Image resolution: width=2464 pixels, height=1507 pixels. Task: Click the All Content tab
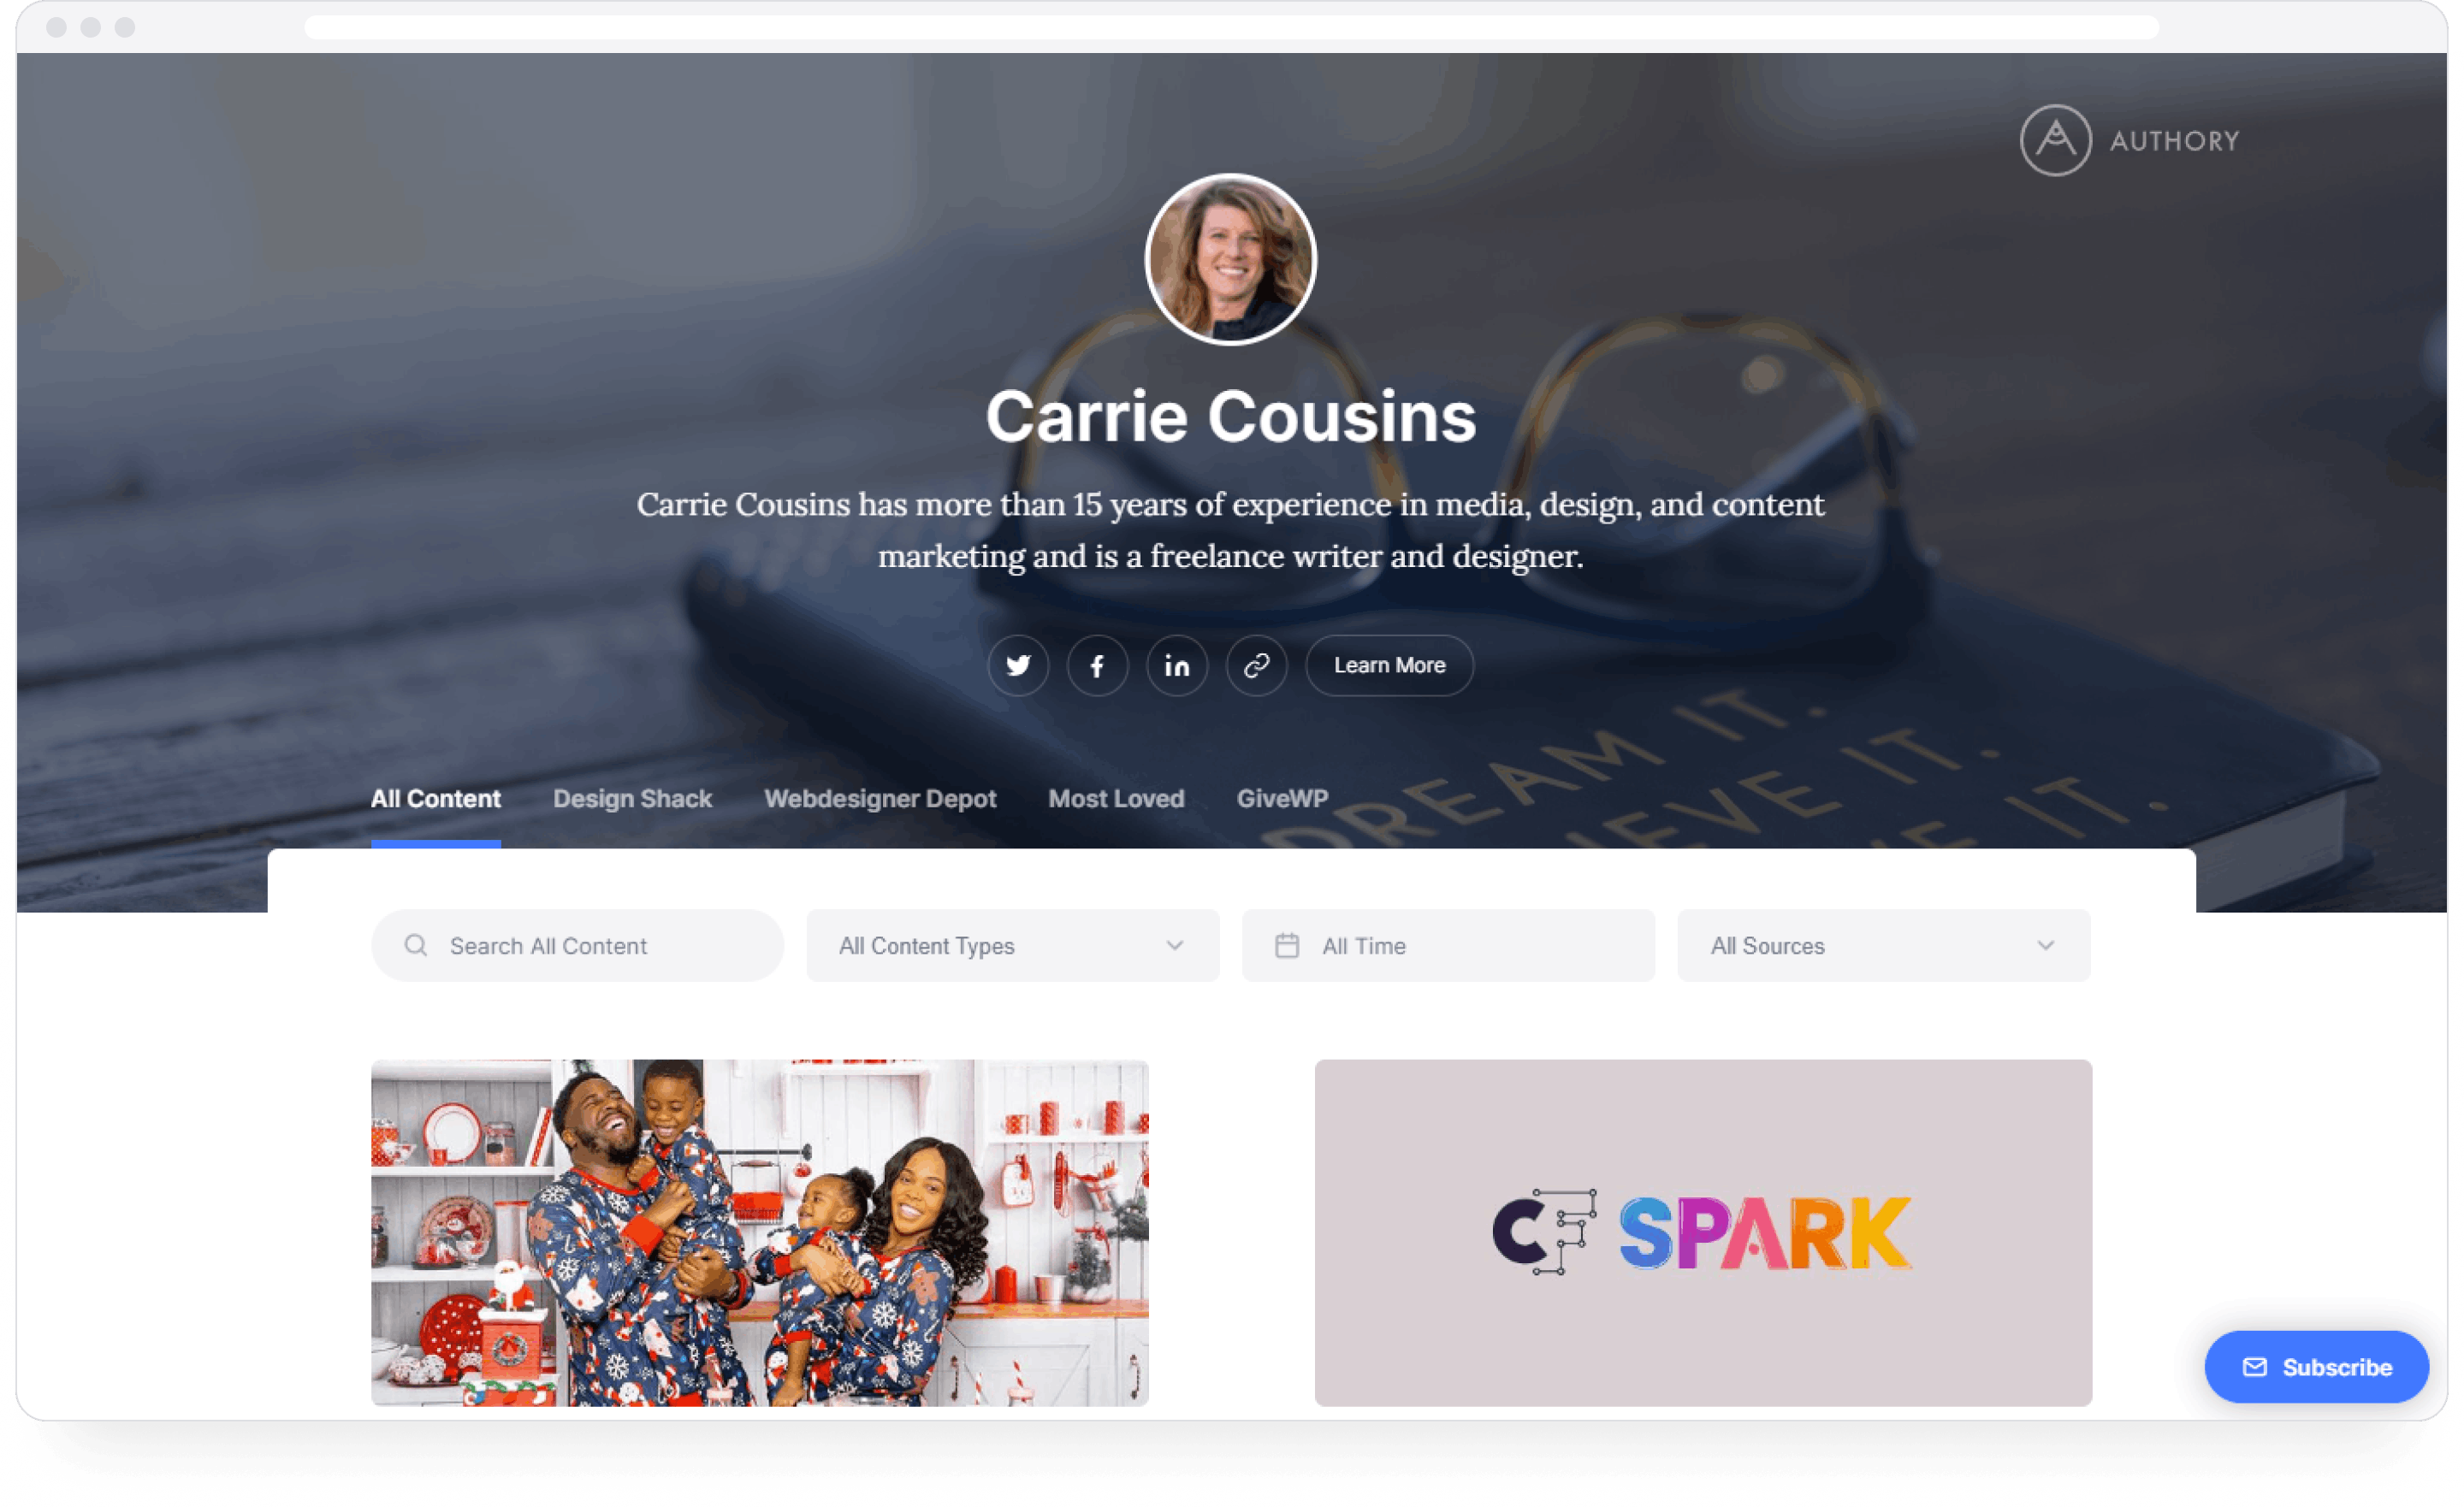(435, 798)
